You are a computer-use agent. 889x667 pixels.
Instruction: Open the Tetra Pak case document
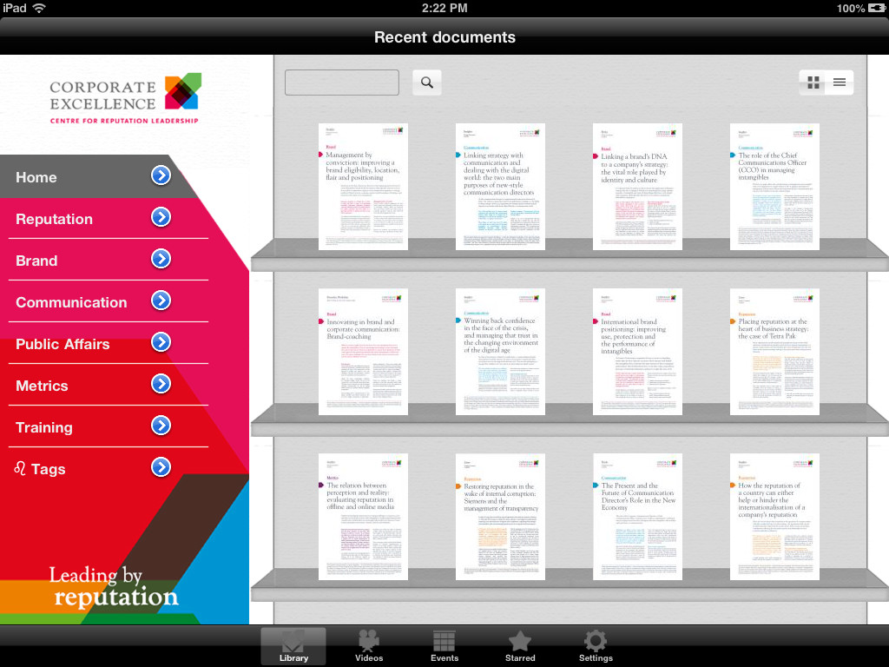774,352
